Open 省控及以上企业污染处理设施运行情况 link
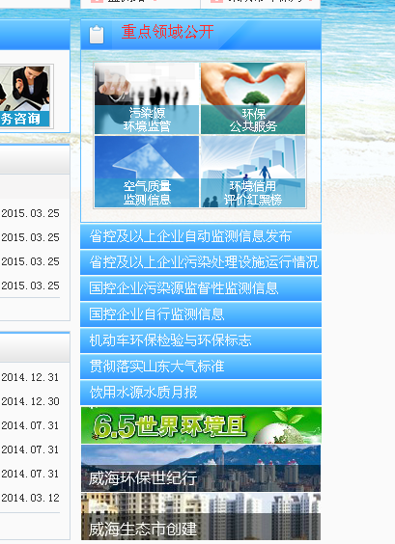This screenshot has width=395, height=544. (x=201, y=262)
